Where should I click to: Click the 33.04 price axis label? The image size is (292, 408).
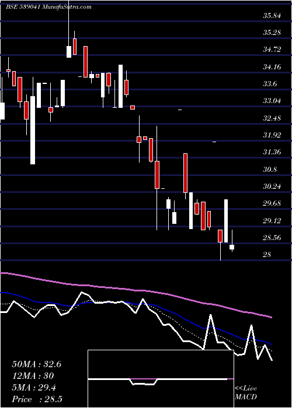point(272,101)
